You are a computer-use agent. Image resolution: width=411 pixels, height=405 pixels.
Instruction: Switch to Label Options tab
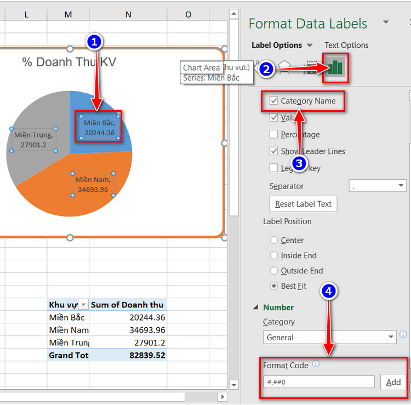[277, 45]
